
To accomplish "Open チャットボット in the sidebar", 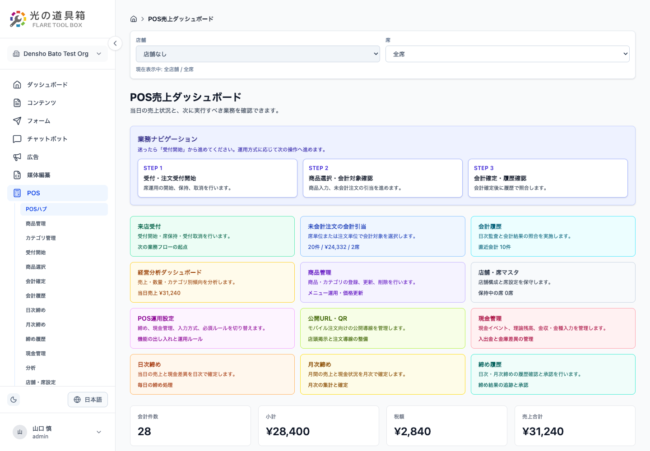I will tap(58, 139).
